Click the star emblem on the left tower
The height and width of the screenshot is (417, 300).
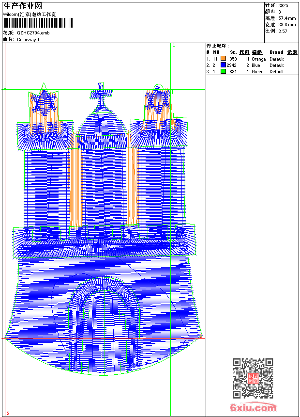(x=44, y=103)
